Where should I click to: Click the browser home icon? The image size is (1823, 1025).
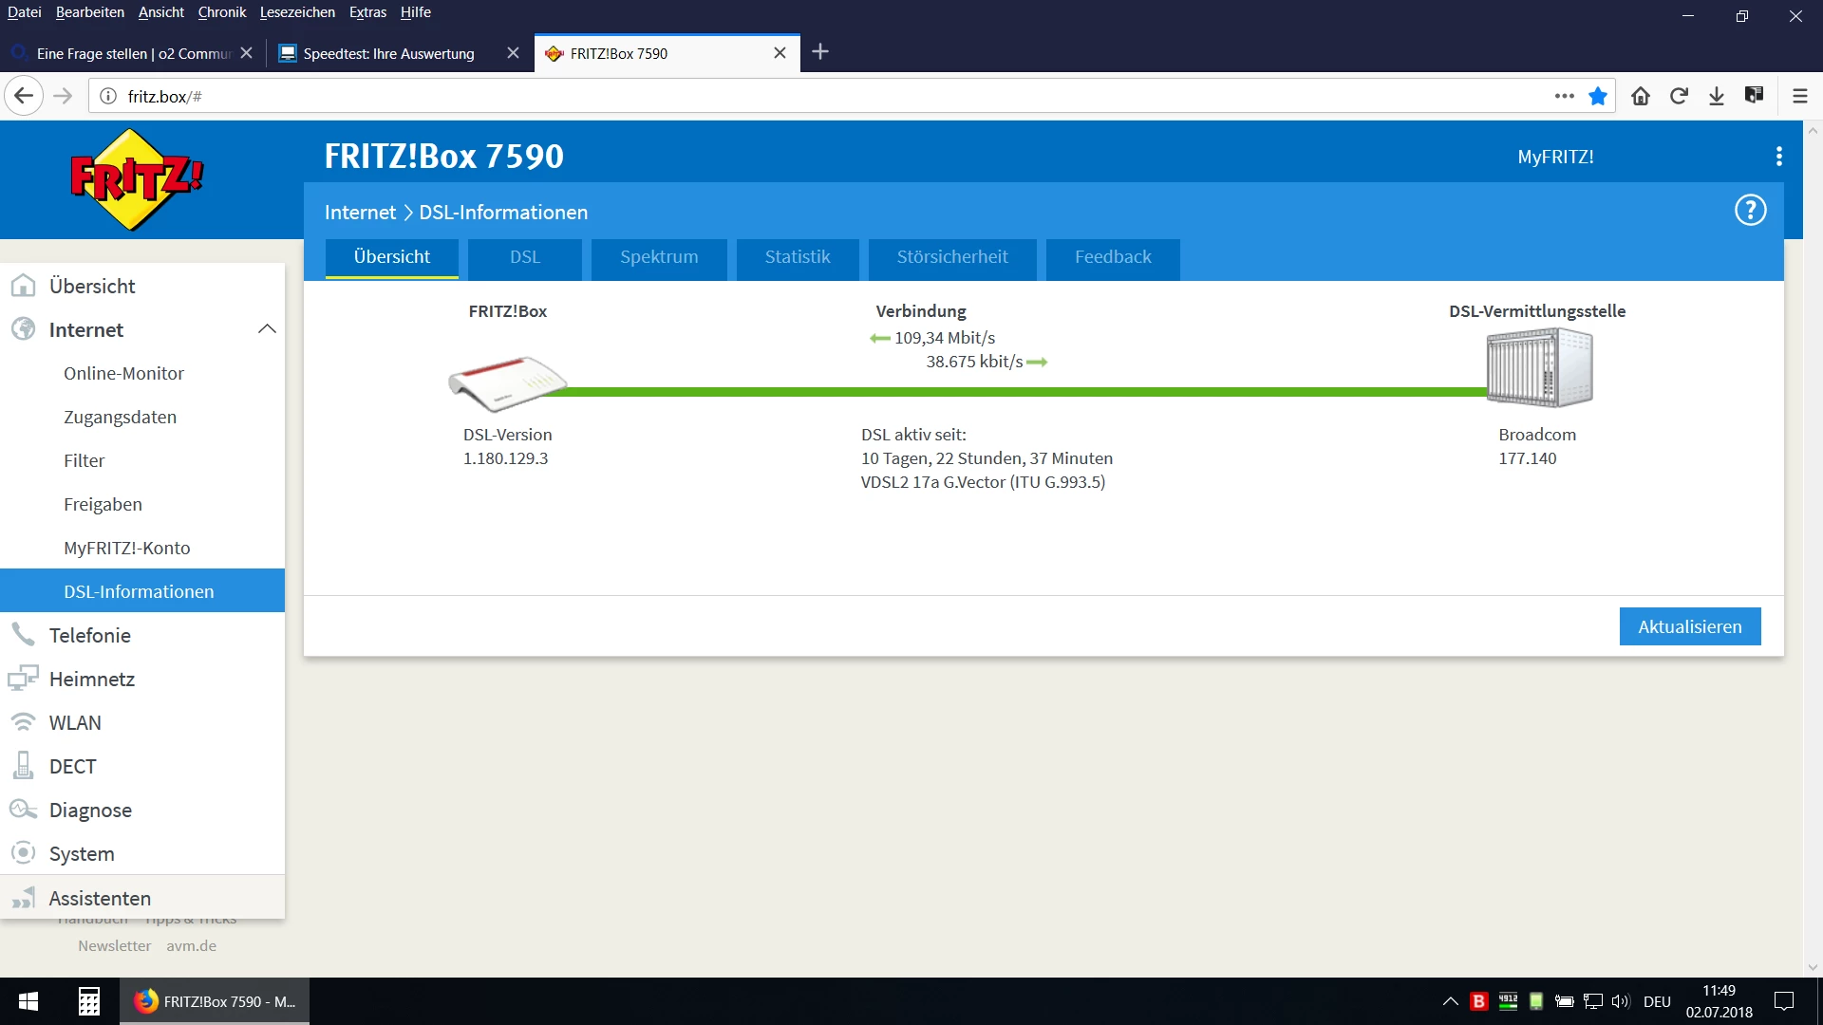(x=1640, y=96)
